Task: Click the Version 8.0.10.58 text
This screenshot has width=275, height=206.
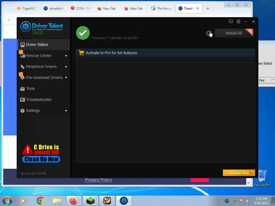Action: coord(32,174)
